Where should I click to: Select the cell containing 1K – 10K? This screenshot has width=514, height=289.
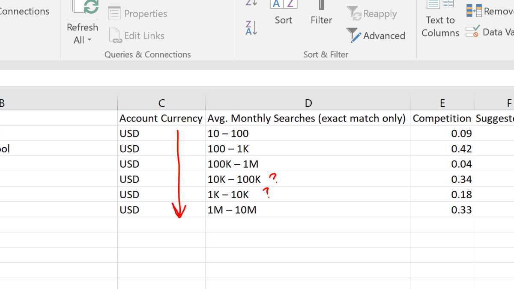pyautogui.click(x=308, y=195)
